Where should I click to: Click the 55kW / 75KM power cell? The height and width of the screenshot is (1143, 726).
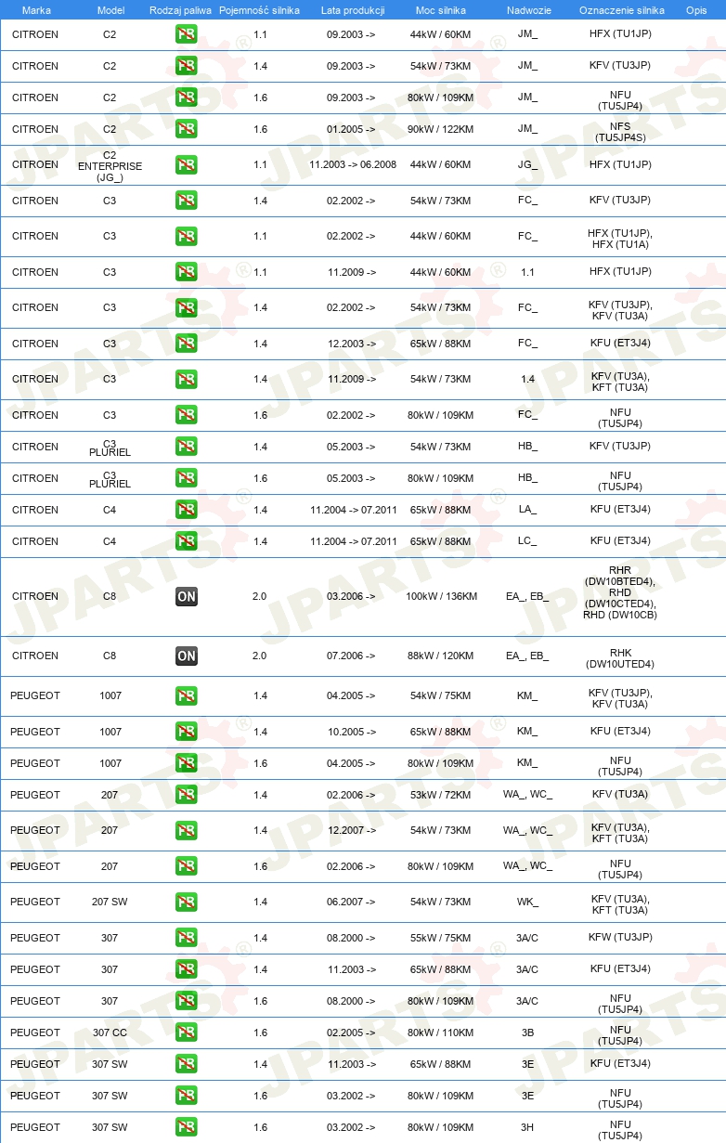click(442, 938)
